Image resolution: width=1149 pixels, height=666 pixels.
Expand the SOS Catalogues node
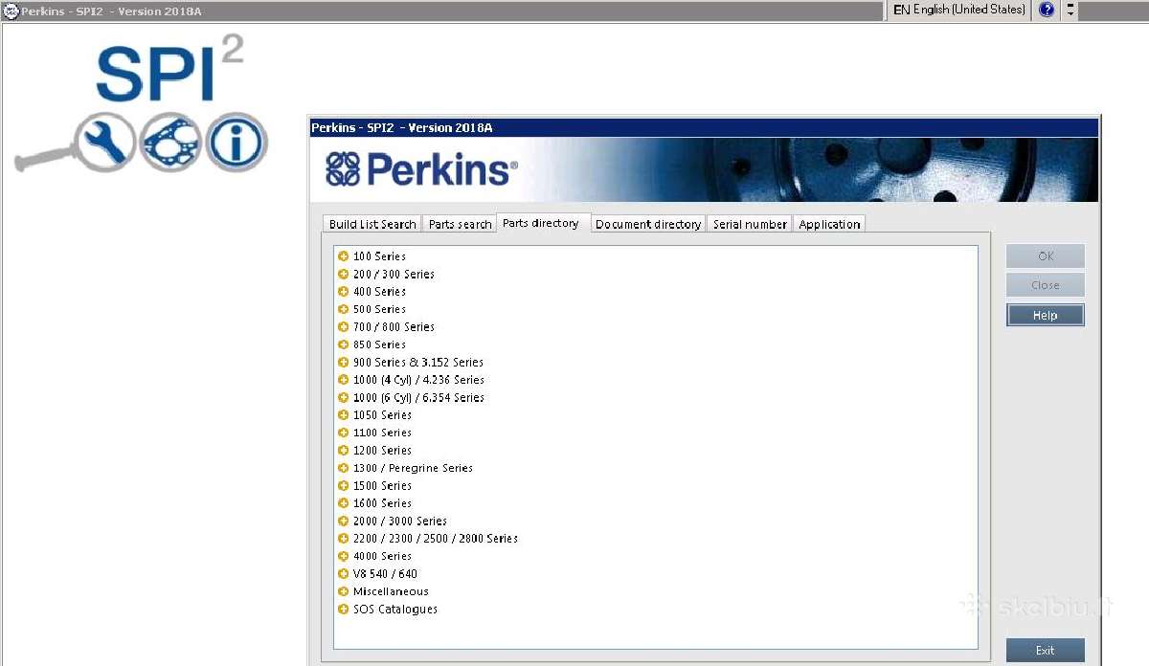tap(344, 610)
